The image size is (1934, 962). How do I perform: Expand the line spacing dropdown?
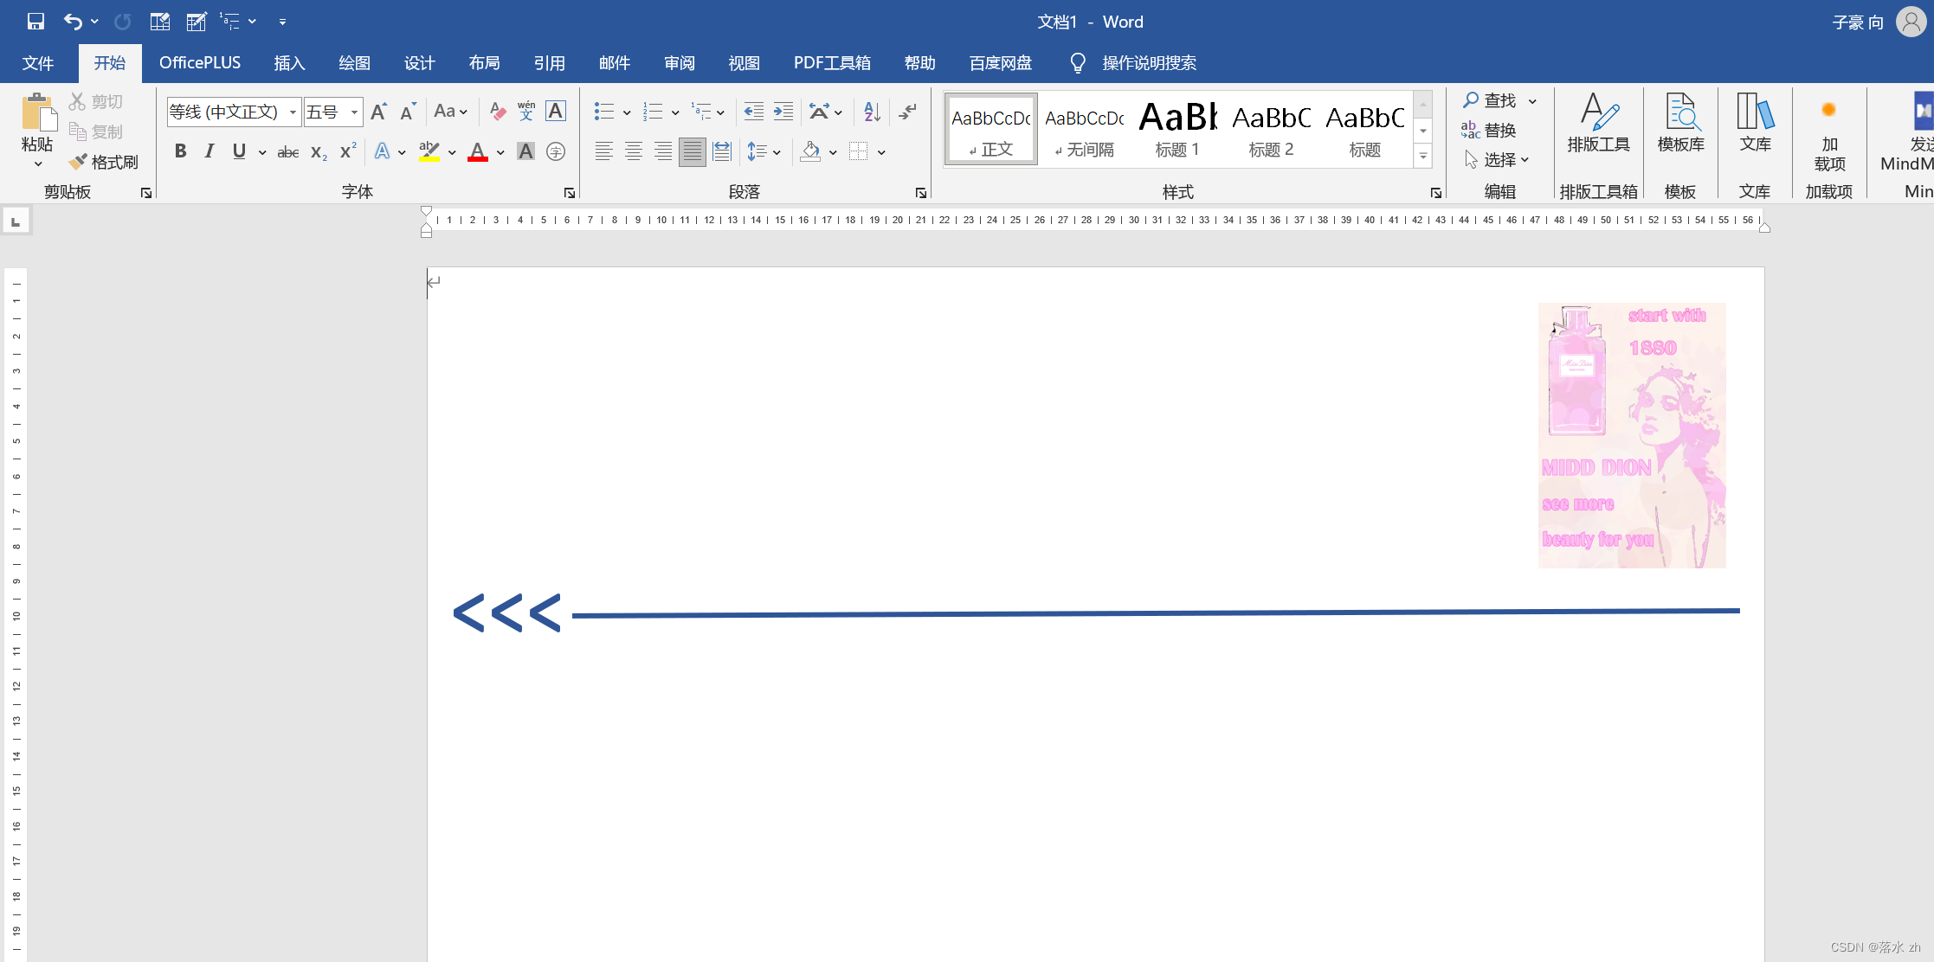[x=777, y=152]
